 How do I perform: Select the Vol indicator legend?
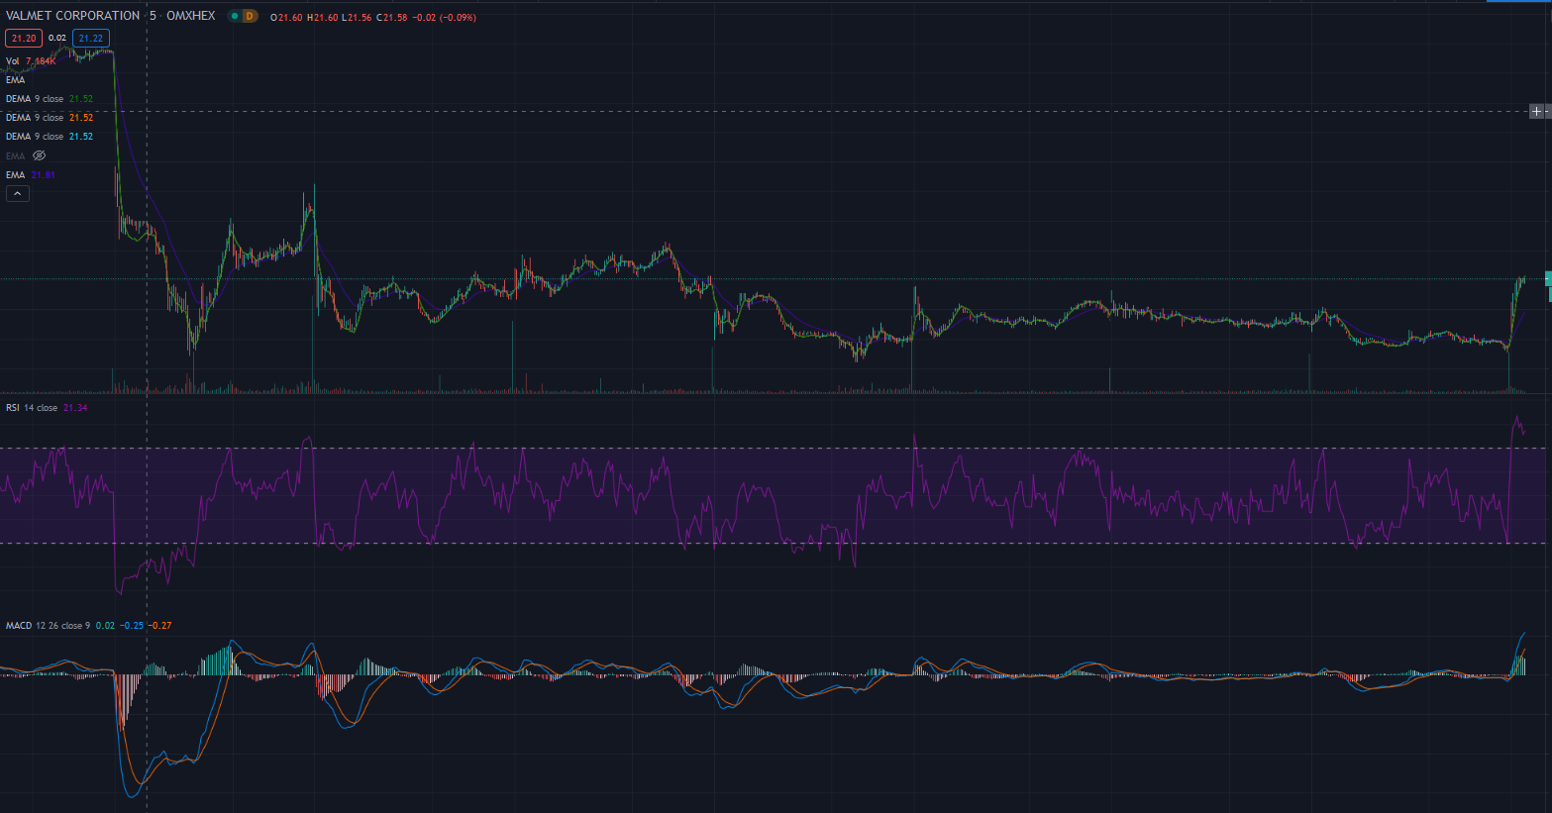(x=31, y=61)
